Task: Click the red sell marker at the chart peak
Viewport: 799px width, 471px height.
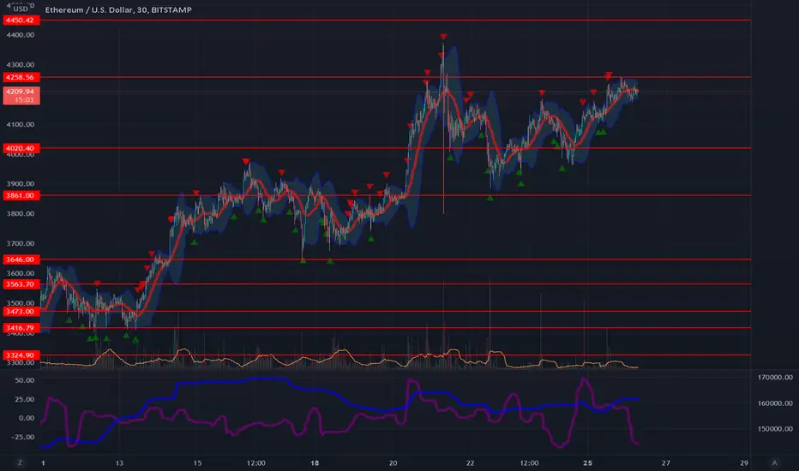Action: [444, 37]
